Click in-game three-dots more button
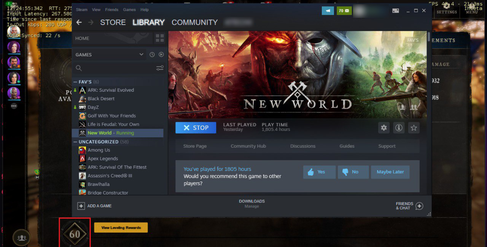Image resolution: width=487 pixels, height=247 pixels. click(14, 106)
